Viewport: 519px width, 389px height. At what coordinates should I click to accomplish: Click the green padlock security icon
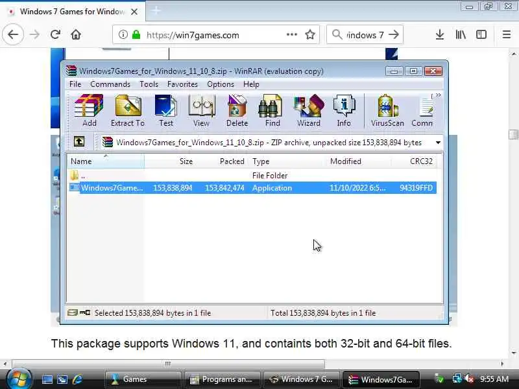coord(136,34)
